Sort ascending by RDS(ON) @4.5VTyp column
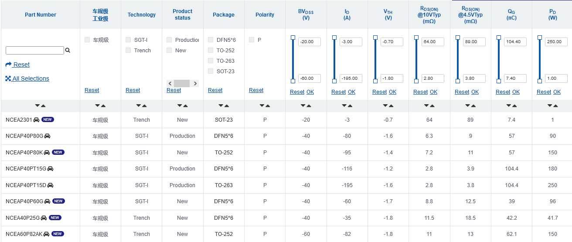 click(x=473, y=106)
